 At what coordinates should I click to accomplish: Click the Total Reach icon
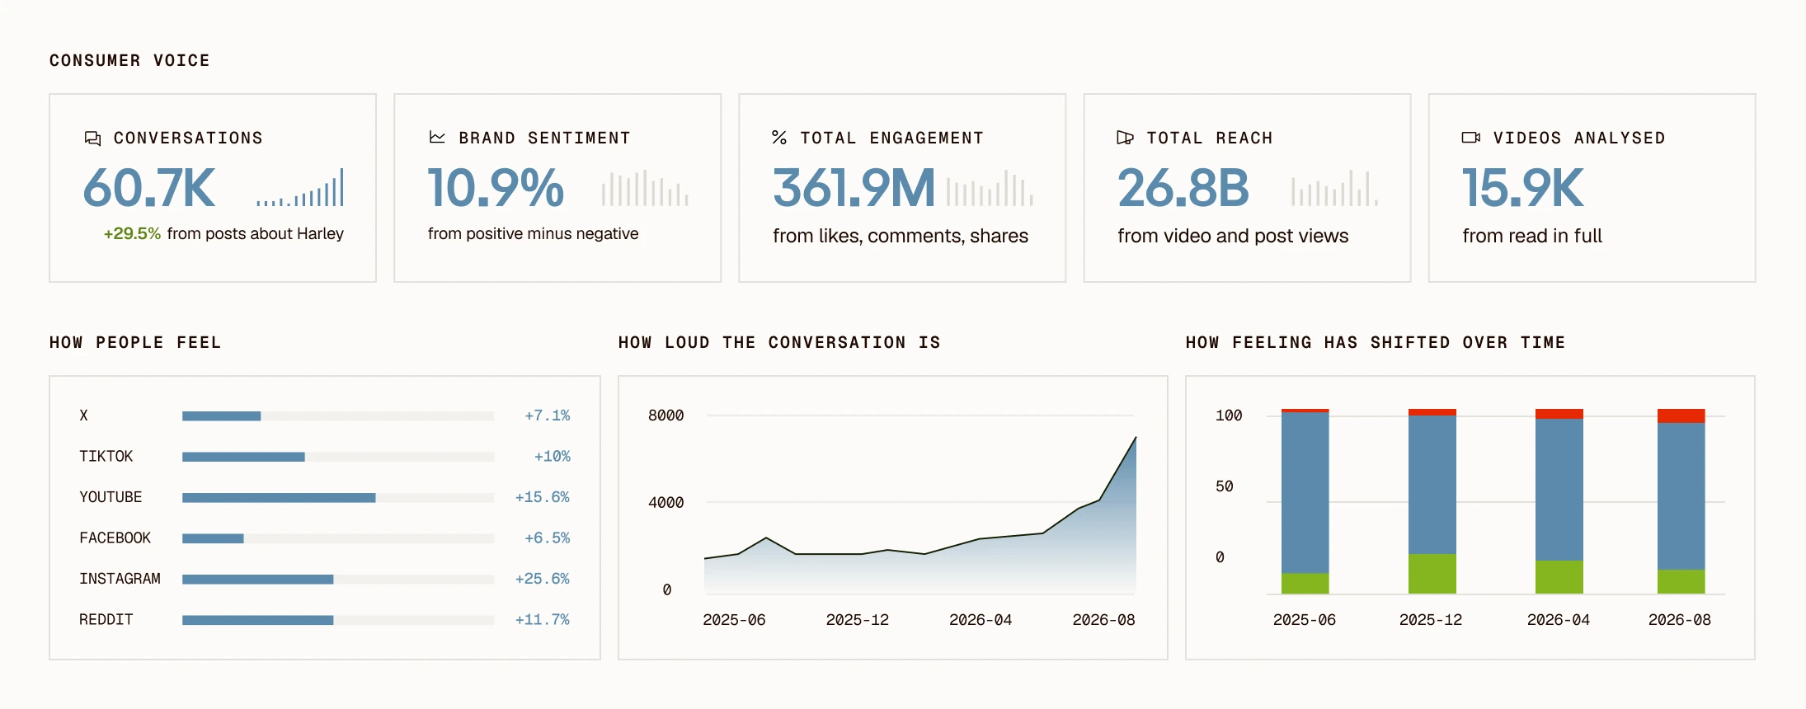(1125, 137)
